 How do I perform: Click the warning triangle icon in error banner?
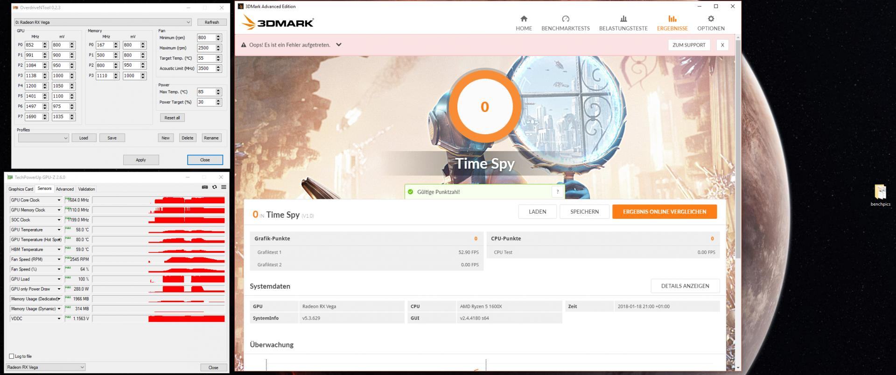tap(243, 45)
